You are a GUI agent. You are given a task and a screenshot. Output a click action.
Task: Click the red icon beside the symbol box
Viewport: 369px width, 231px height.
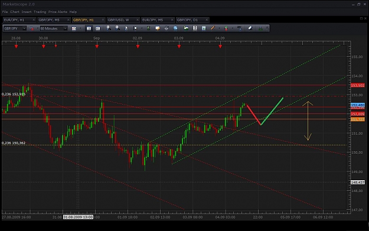pos(31,28)
